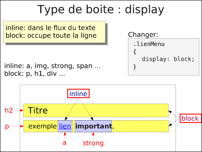
Task: Select the red-bordered 'block' label box
Action: pos(191,118)
